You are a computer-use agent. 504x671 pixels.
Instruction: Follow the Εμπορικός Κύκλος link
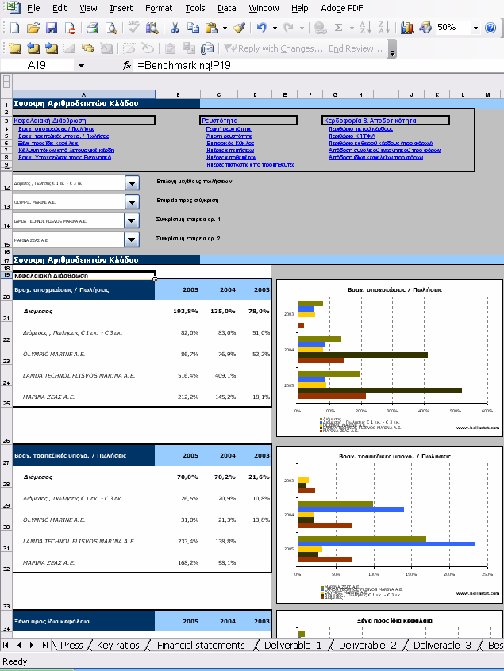(230, 144)
